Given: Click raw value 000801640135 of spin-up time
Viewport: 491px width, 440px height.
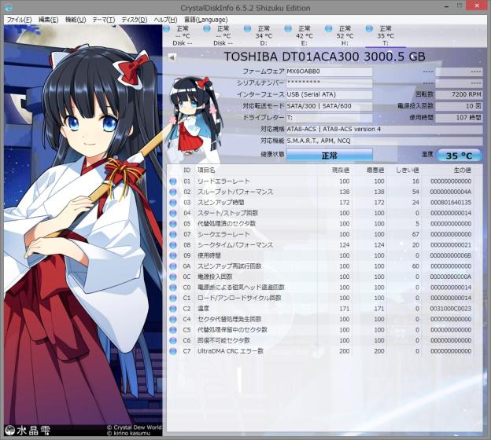Looking at the screenshot, I should pyautogui.click(x=451, y=203).
